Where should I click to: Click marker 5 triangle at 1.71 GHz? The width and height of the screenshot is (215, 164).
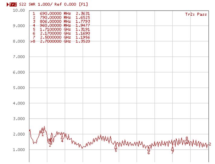pyautogui.click(x=116, y=147)
